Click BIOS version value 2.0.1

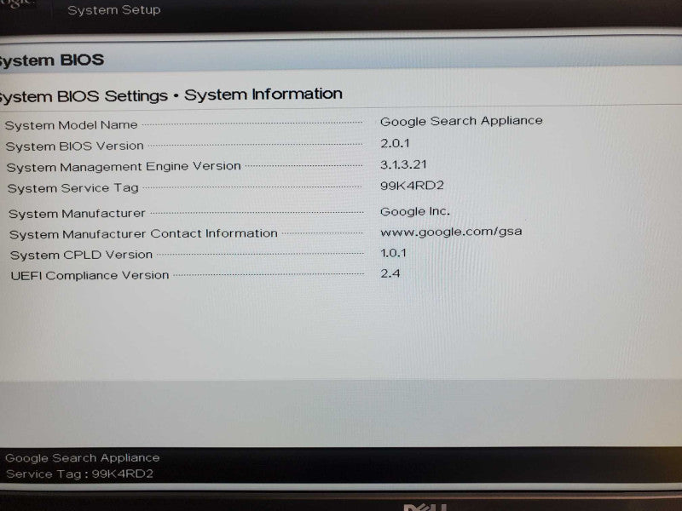tap(395, 143)
